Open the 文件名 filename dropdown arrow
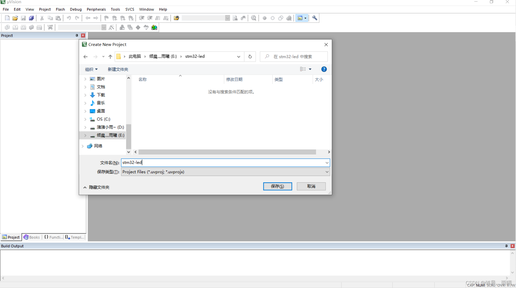The image size is (516, 288). [327, 163]
